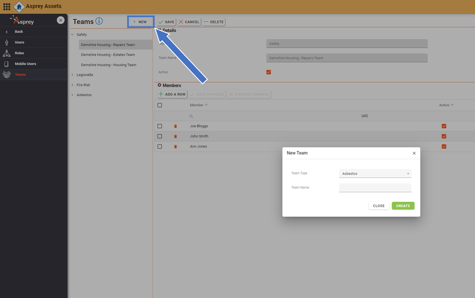The height and width of the screenshot is (298, 475).
Task: Close the New Team dialog X
Action: (414, 153)
